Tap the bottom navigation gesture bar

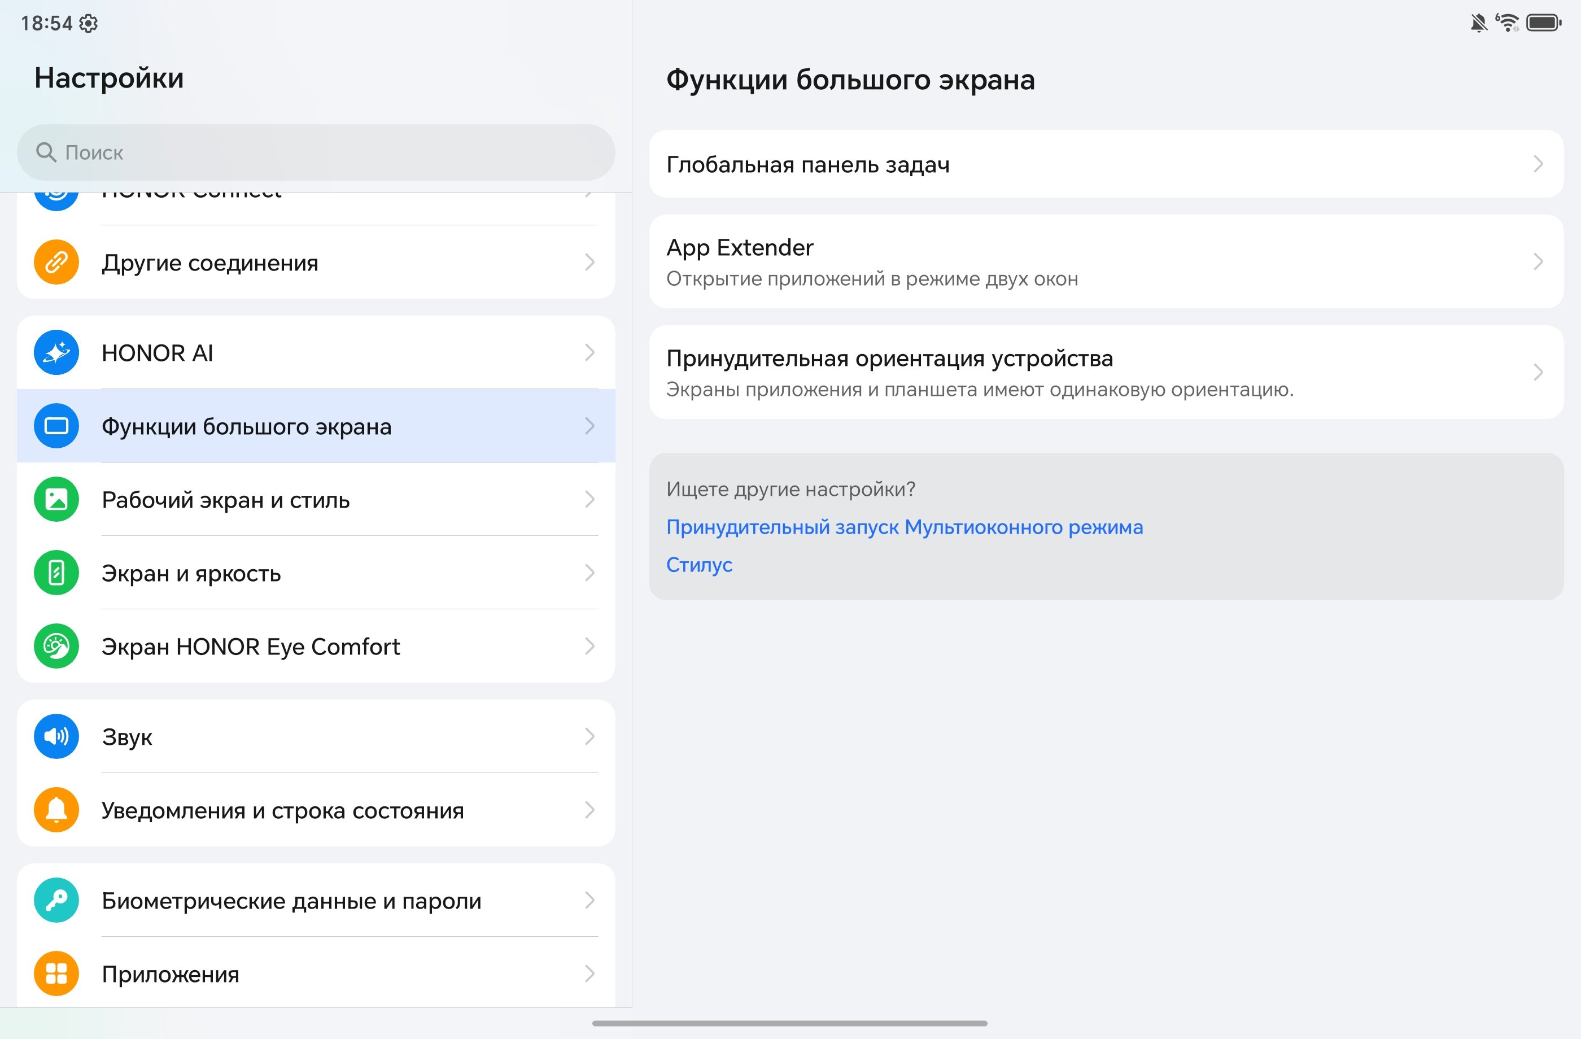(790, 1024)
